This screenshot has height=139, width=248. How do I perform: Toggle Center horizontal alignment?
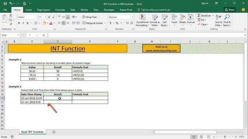point(64,23)
